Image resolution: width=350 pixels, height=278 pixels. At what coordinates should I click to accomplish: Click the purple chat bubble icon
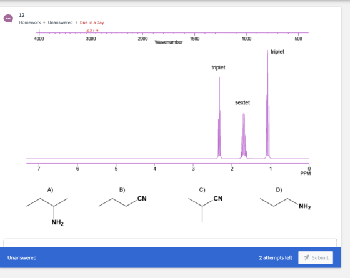point(8,19)
